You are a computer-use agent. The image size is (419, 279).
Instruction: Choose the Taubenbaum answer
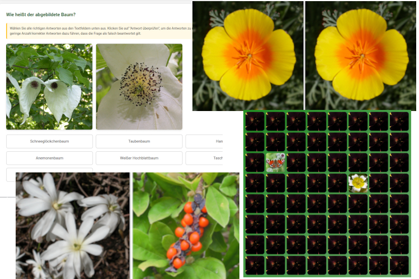139,141
